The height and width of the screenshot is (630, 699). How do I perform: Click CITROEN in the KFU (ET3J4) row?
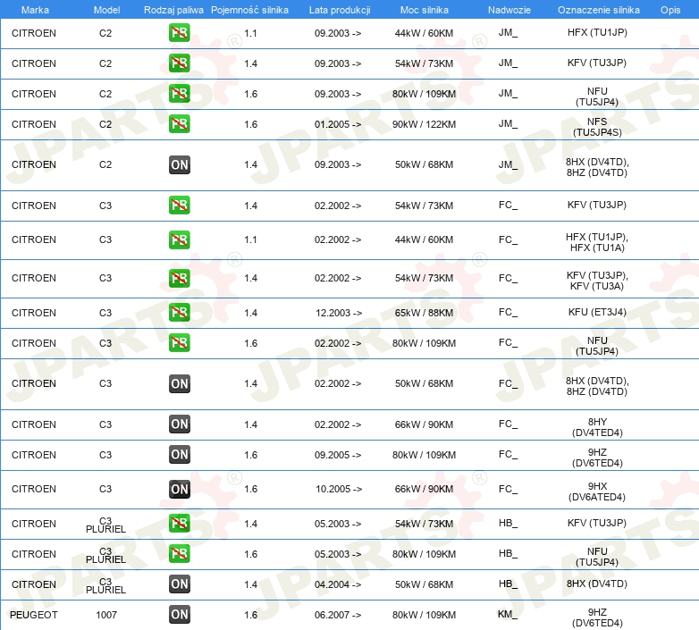click(x=34, y=313)
